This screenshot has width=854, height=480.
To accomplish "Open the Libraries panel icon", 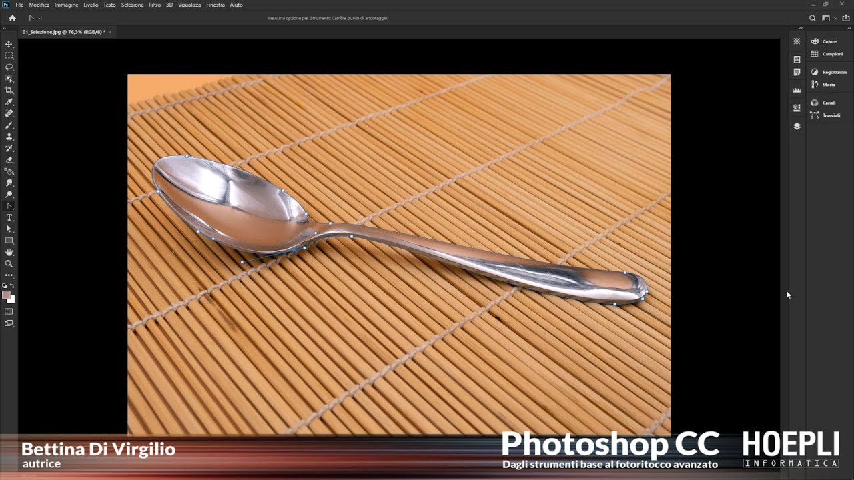I will (x=797, y=59).
